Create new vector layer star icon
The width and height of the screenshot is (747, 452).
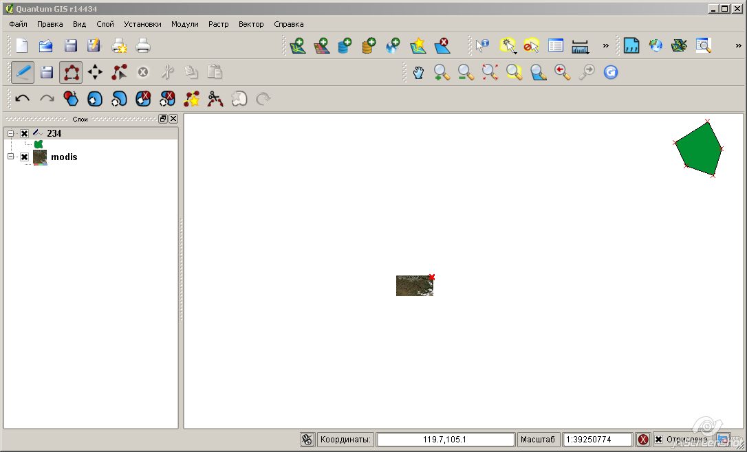(418, 45)
